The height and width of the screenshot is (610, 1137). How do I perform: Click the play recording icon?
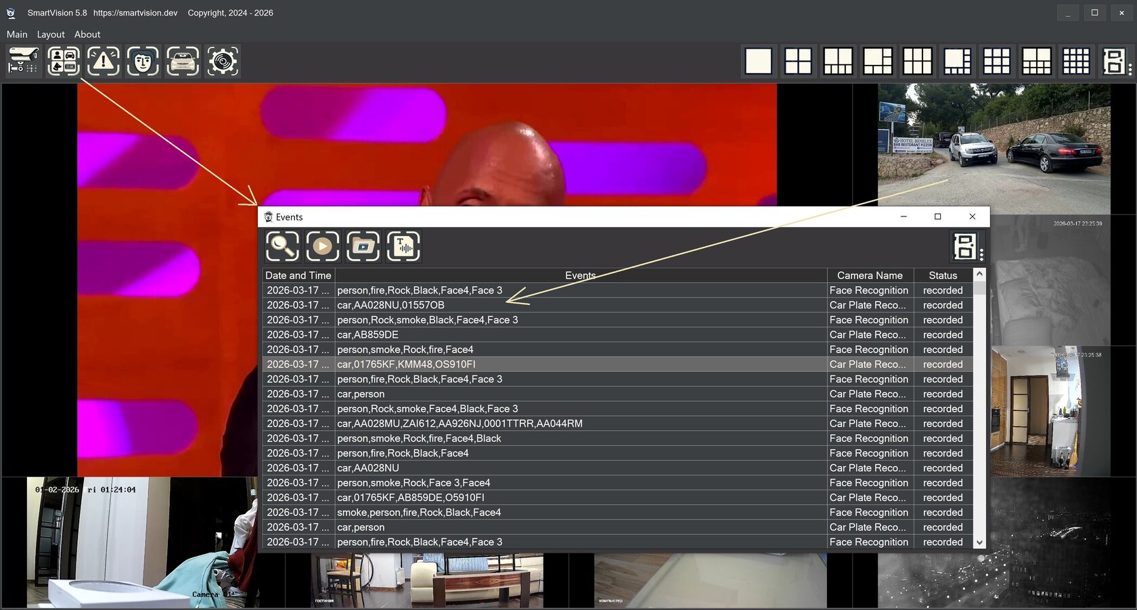(323, 246)
